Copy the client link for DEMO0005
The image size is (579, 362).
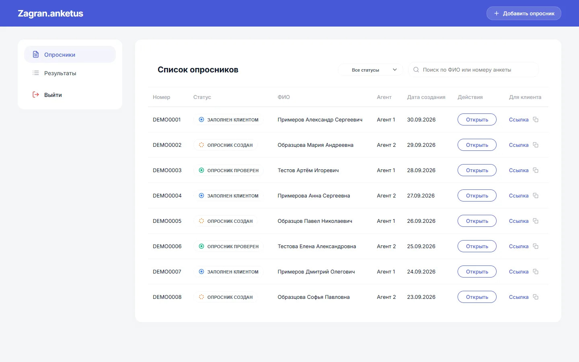click(x=536, y=221)
